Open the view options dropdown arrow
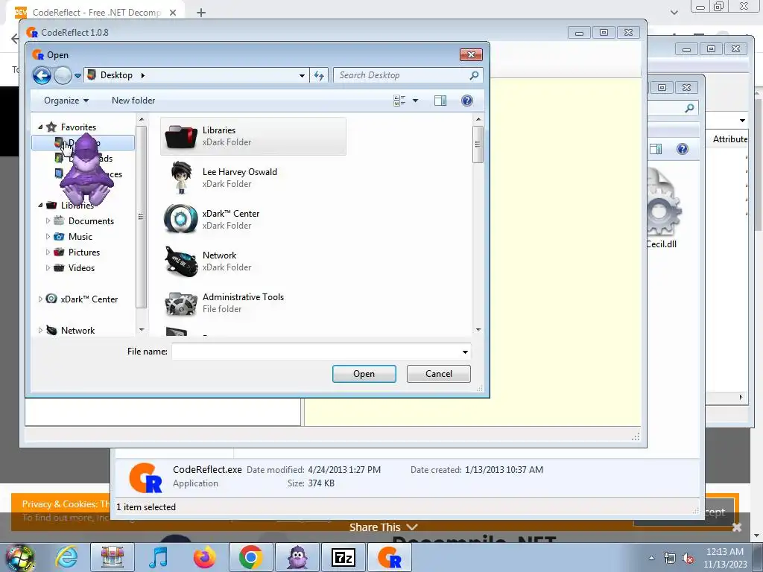763x572 pixels. pyautogui.click(x=416, y=101)
